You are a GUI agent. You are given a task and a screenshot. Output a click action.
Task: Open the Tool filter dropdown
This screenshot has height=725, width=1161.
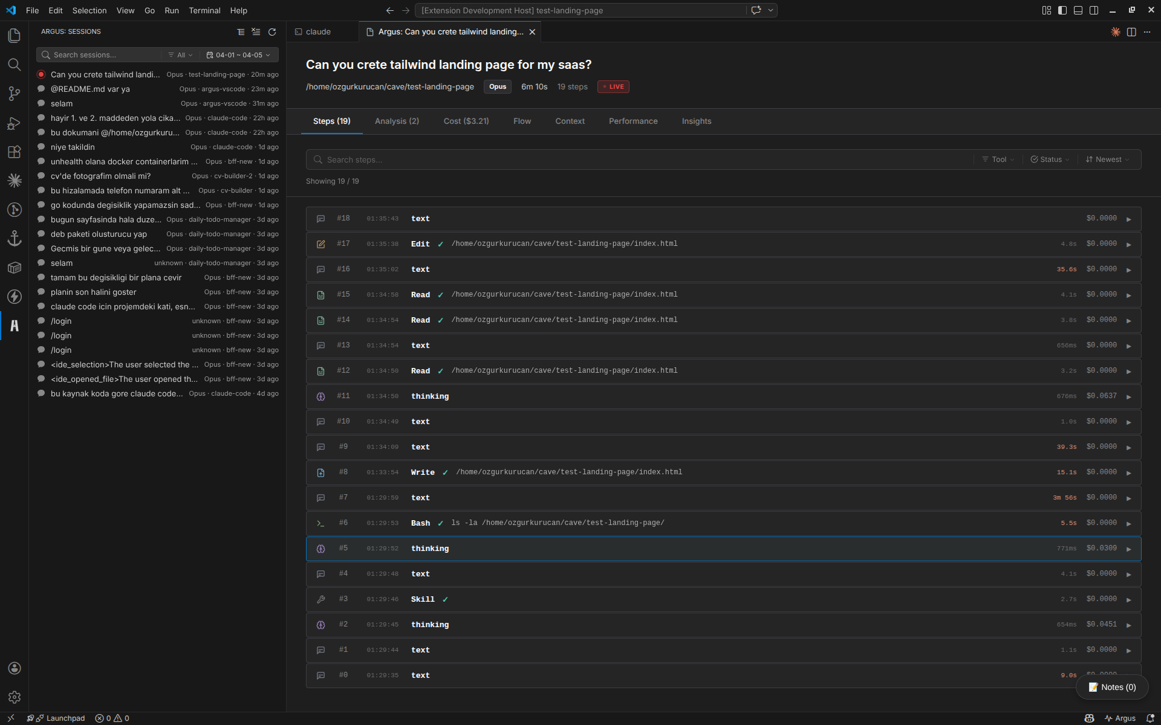coord(998,159)
